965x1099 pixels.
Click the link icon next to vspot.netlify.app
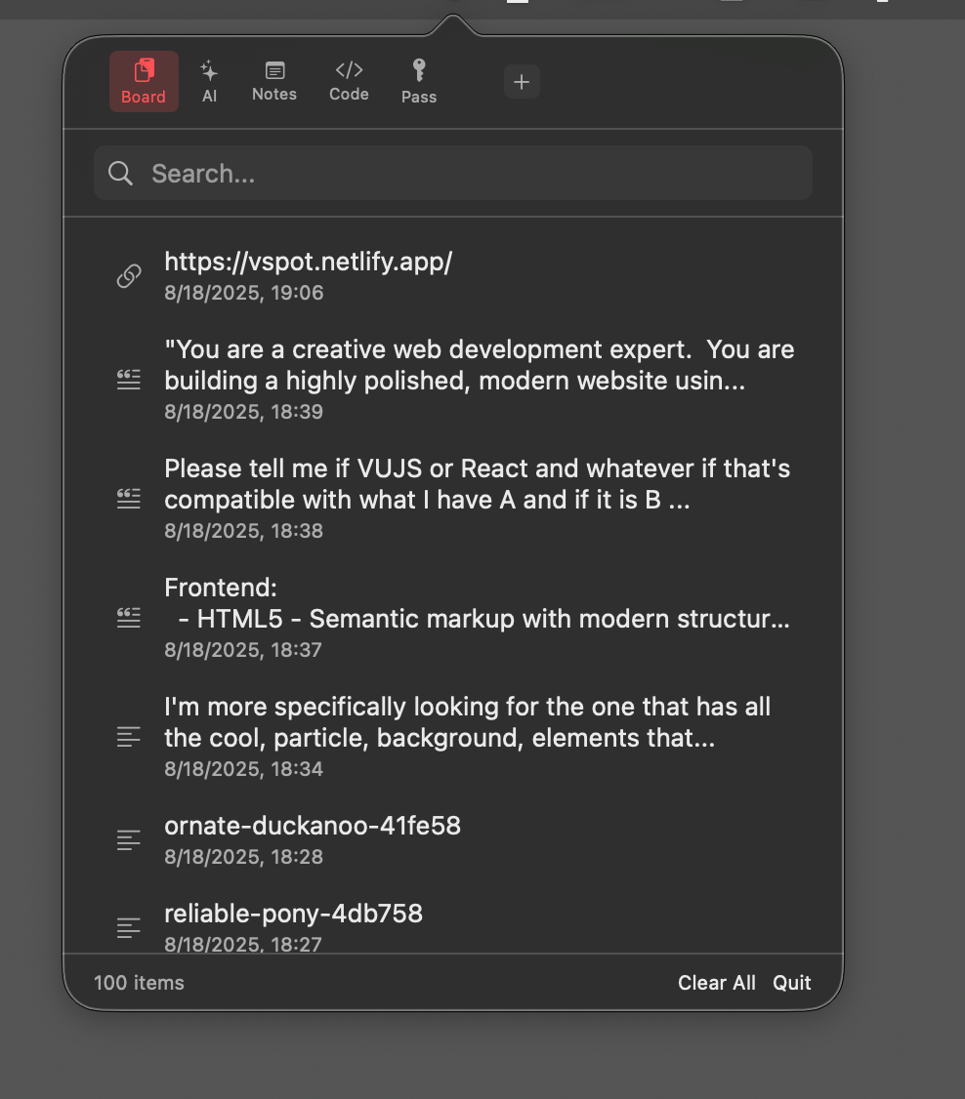click(128, 275)
